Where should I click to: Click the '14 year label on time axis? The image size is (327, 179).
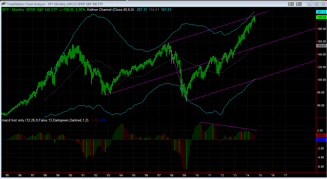[x=247, y=175]
